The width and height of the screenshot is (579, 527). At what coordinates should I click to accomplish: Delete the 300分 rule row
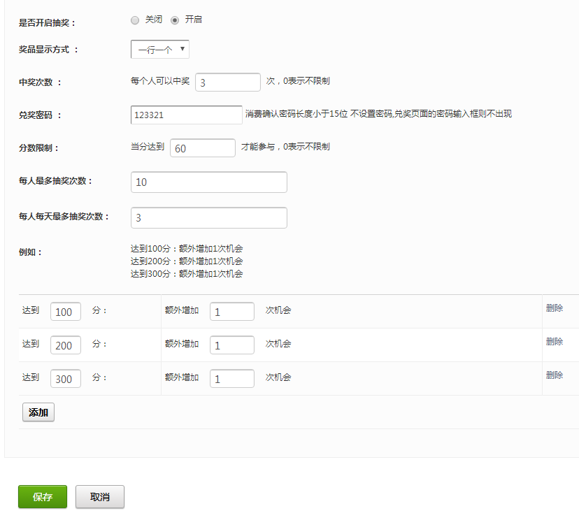pyautogui.click(x=554, y=375)
